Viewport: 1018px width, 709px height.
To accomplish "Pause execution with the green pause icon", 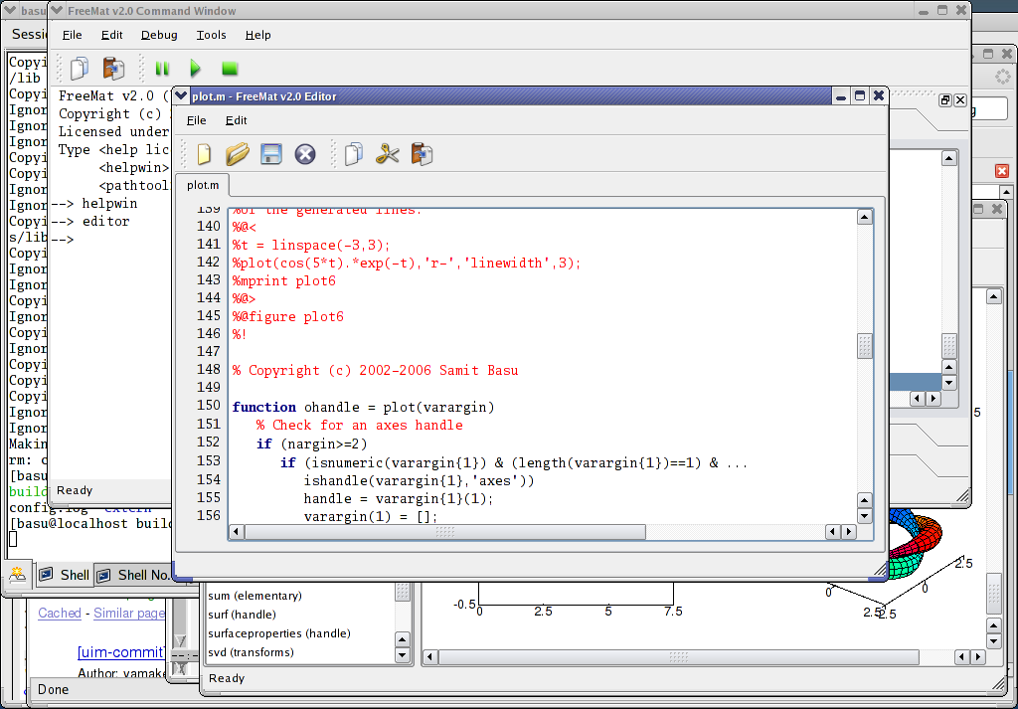I will tap(162, 69).
